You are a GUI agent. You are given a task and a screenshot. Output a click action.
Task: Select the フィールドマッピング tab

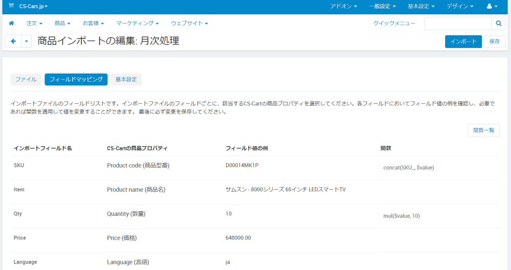76,80
